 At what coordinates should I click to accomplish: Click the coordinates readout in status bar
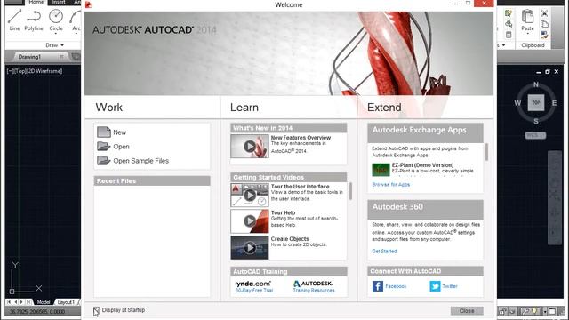[36, 312]
